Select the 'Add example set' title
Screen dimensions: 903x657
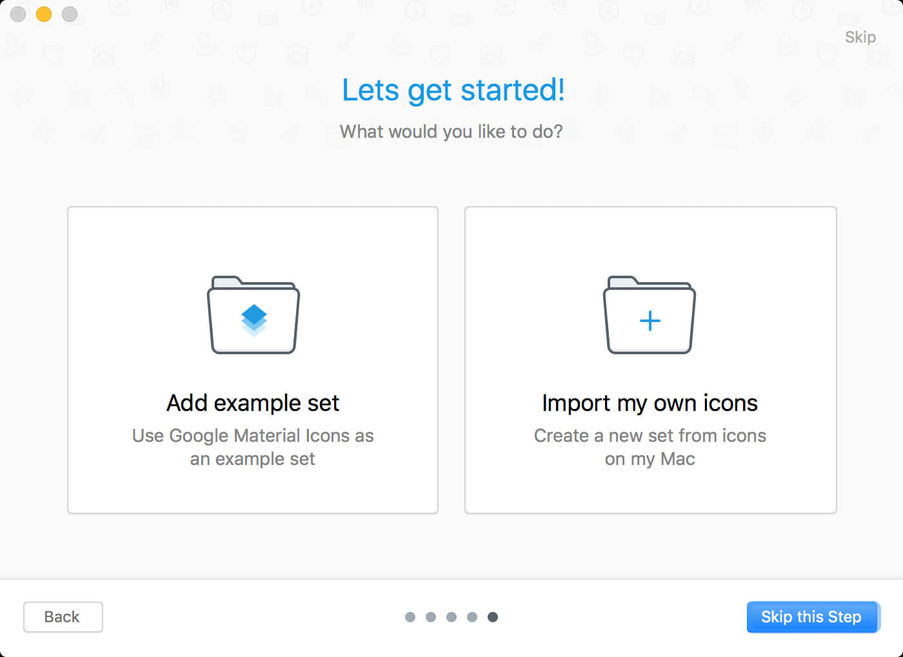[x=253, y=403]
